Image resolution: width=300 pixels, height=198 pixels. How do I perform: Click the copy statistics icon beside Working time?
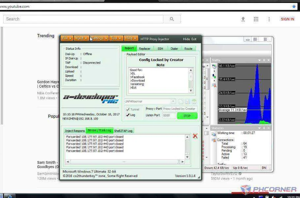pos(214,134)
